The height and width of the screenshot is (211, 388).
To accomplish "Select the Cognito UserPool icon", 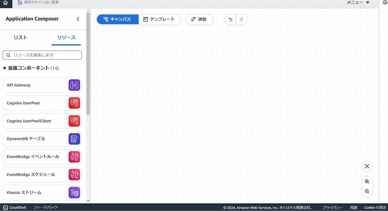I will coord(74,103).
